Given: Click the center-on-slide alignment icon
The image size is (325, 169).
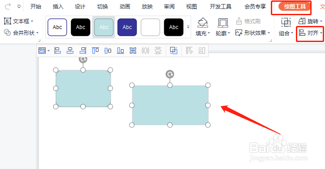Looking at the screenshot, I should (133, 51).
